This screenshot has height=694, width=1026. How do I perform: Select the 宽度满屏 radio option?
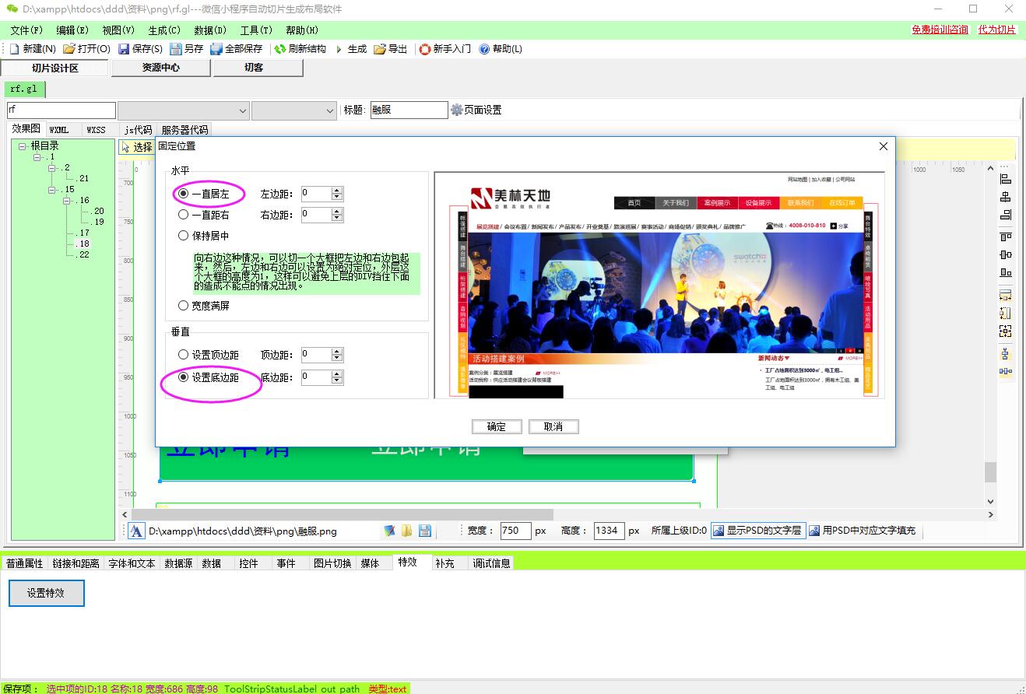tap(203, 306)
